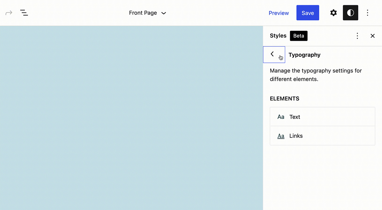Click the redo arrow icon
This screenshot has width=382, height=210.
pos(9,13)
